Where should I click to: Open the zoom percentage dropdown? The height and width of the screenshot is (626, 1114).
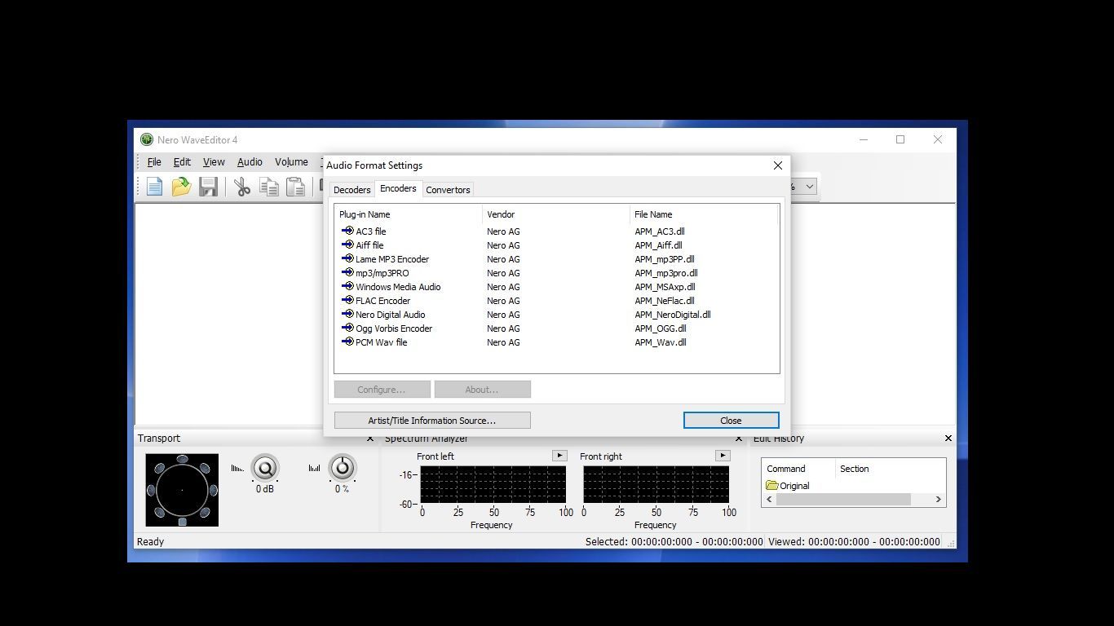pos(807,187)
